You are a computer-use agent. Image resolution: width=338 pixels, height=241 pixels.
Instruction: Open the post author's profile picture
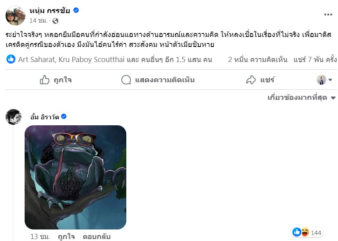pos(15,16)
